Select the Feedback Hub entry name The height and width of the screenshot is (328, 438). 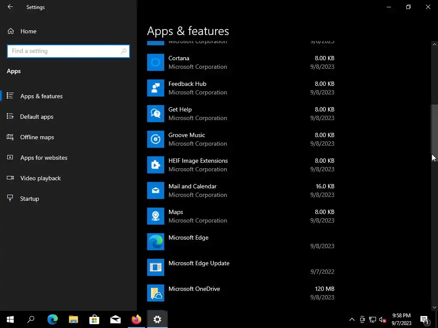pyautogui.click(x=187, y=84)
